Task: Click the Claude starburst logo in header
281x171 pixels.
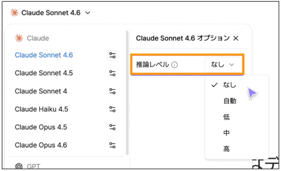Action: click(x=14, y=13)
